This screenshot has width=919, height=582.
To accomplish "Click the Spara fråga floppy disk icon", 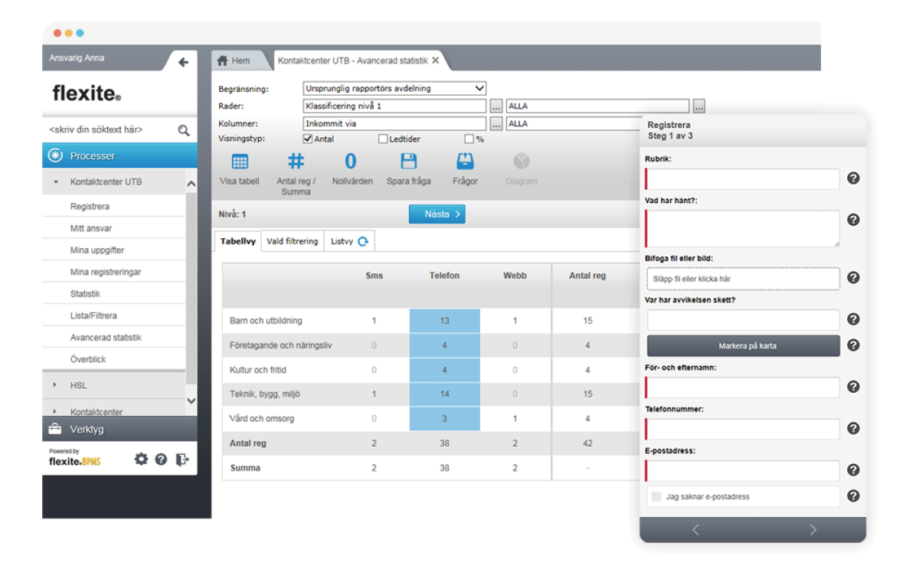I will click(x=409, y=162).
